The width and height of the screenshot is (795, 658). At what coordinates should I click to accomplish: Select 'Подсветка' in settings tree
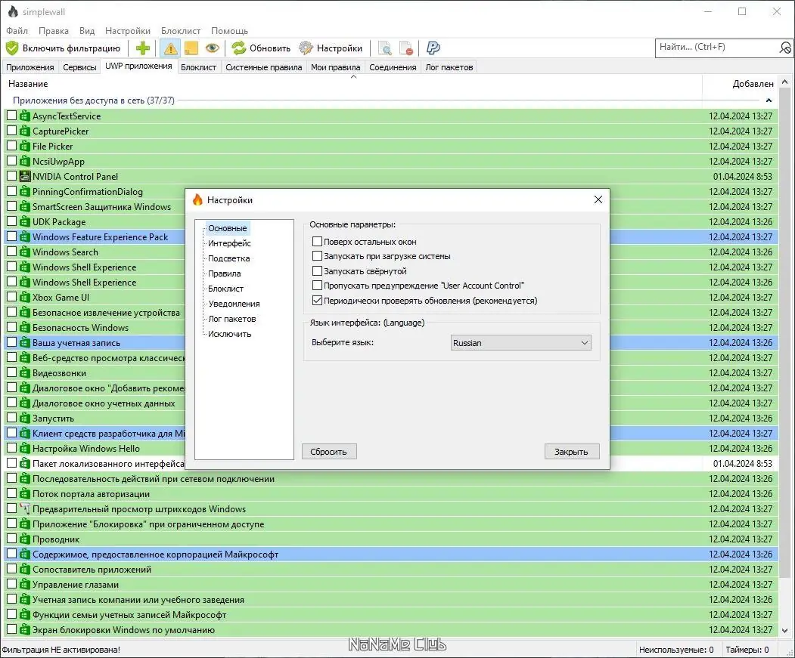(x=228, y=258)
